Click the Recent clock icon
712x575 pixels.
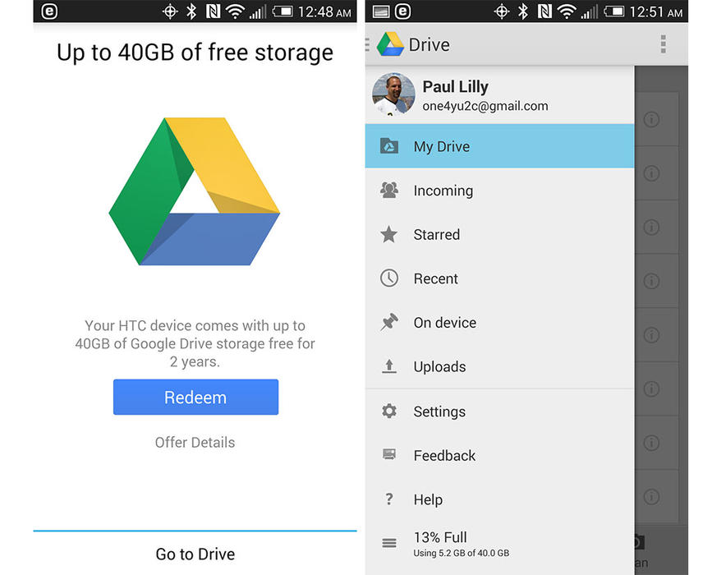(389, 278)
